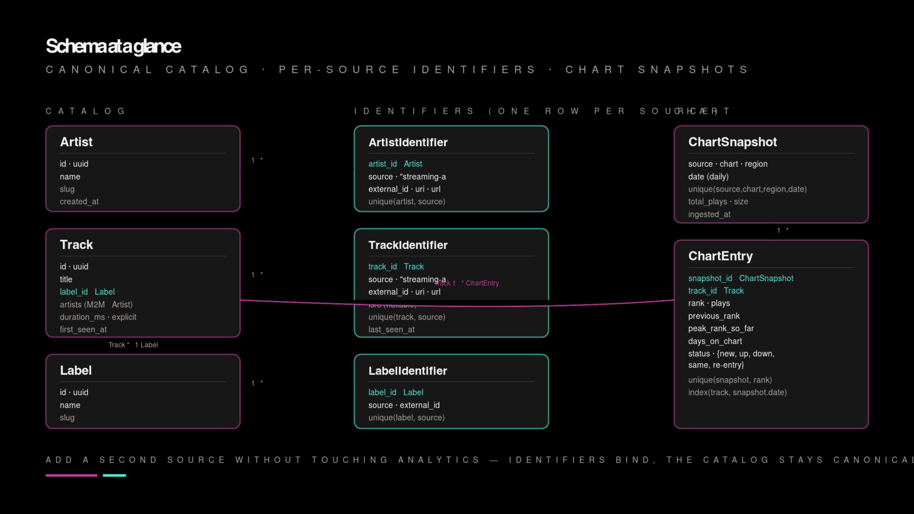This screenshot has width=914, height=514.
Task: Click 'first_seen_at' in the Track card
Action: pyautogui.click(x=83, y=330)
